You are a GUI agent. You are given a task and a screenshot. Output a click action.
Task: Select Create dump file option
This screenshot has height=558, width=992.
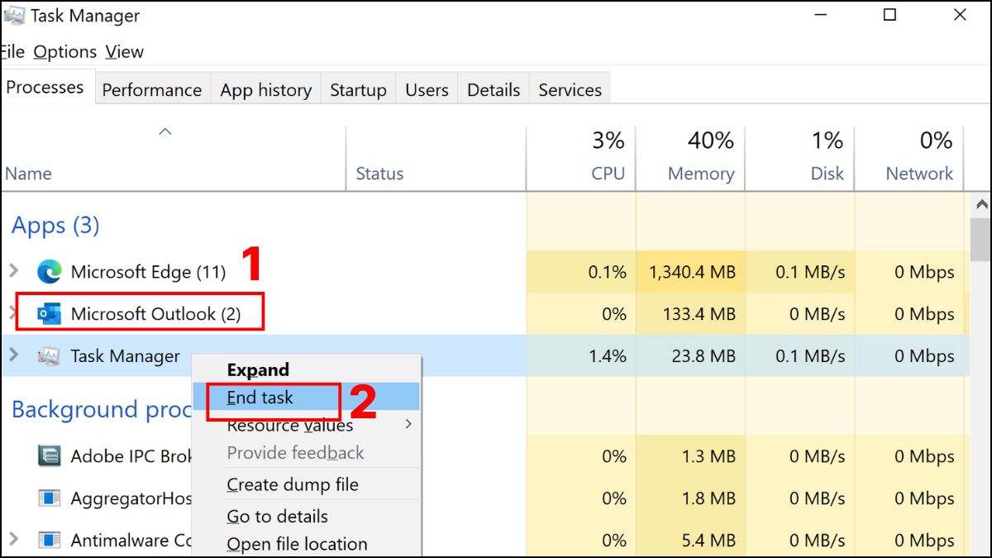coord(293,485)
